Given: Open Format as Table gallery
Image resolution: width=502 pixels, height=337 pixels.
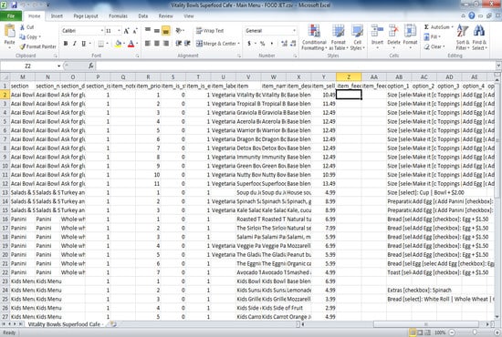Looking at the screenshot, I should pos(338,37).
